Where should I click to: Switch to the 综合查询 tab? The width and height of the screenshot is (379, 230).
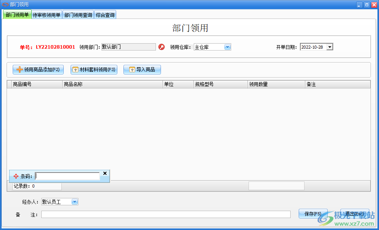105,14
